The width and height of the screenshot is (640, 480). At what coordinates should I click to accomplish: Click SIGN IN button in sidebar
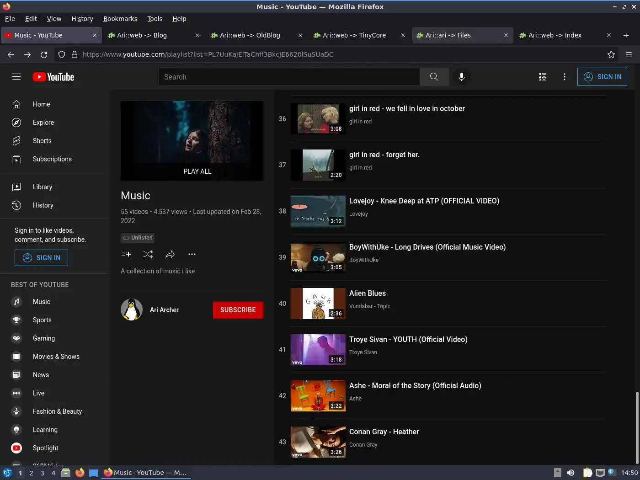point(41,258)
